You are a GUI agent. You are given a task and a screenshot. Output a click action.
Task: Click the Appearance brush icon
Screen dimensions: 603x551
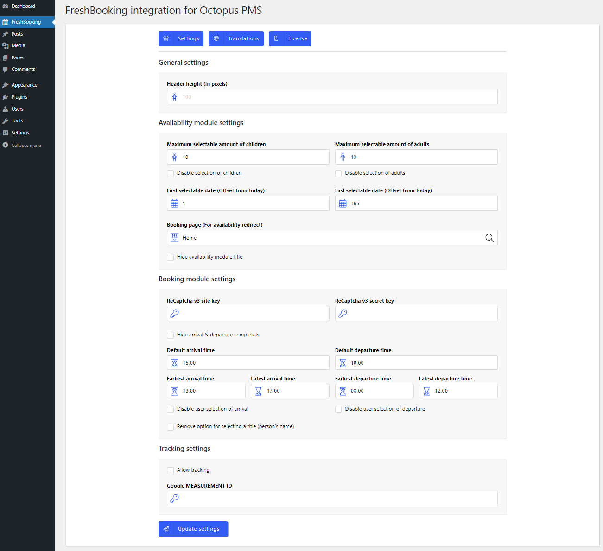6,85
